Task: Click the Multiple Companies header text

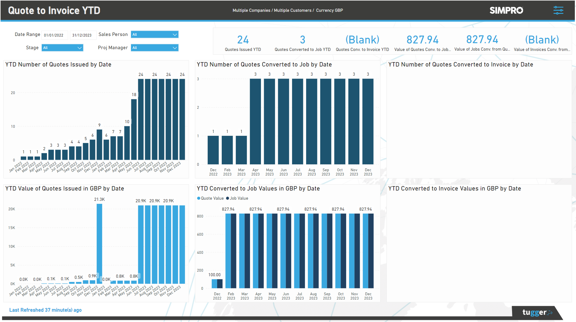Action: (x=251, y=10)
